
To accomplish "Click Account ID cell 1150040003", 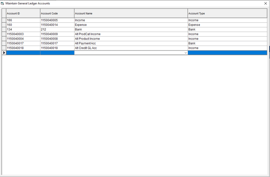I will click(23, 34).
